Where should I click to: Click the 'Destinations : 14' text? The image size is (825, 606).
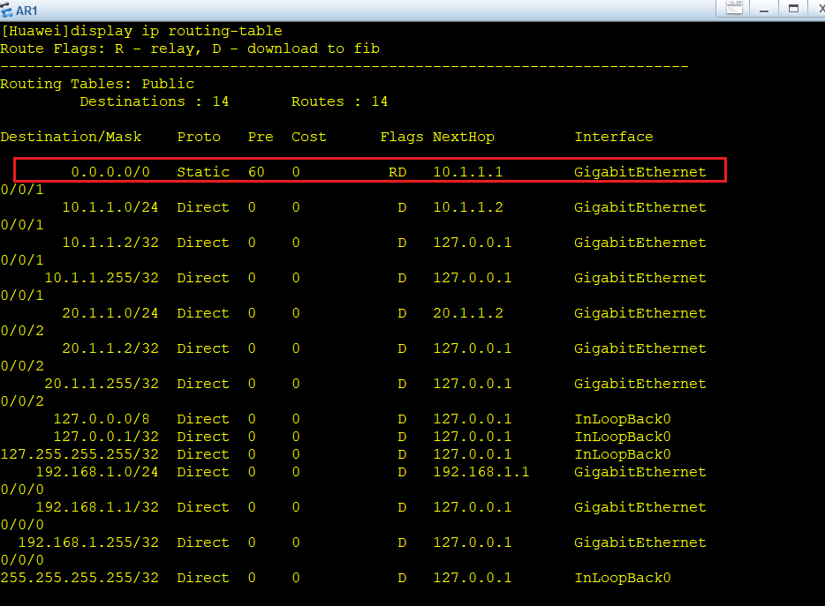155,101
